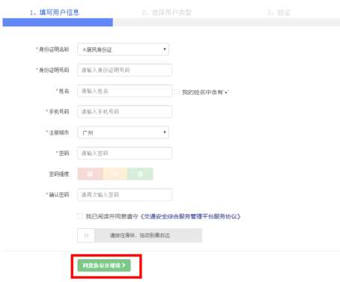Click the 密码强度 label
The image size is (340, 282).
pyautogui.click(x=58, y=174)
